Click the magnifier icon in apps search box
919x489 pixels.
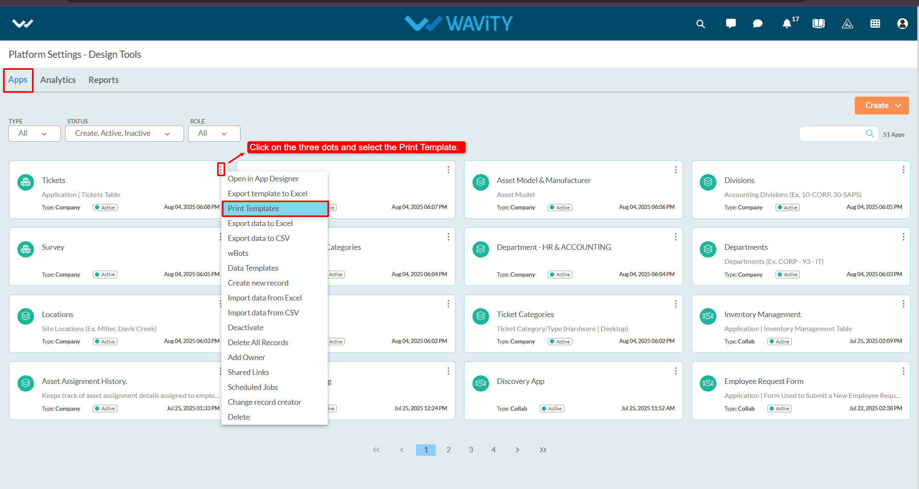coord(870,134)
